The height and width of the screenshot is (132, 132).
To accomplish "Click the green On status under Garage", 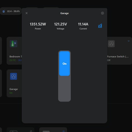I will (11, 93).
